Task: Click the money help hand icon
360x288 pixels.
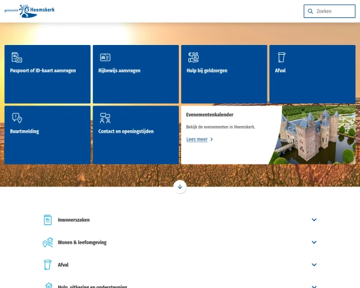Action: pyautogui.click(x=193, y=57)
